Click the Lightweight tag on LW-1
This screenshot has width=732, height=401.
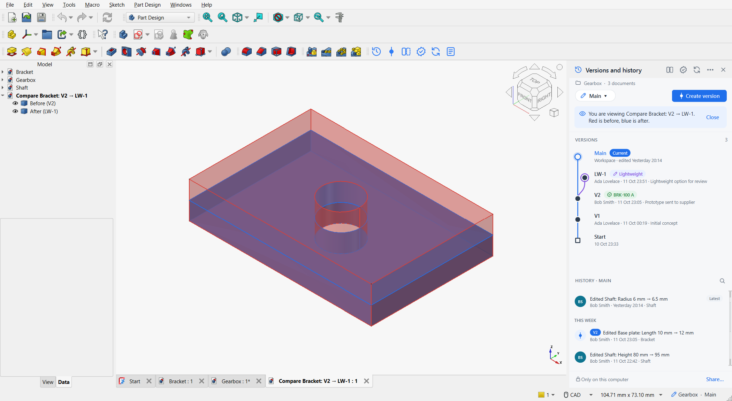[628, 174]
